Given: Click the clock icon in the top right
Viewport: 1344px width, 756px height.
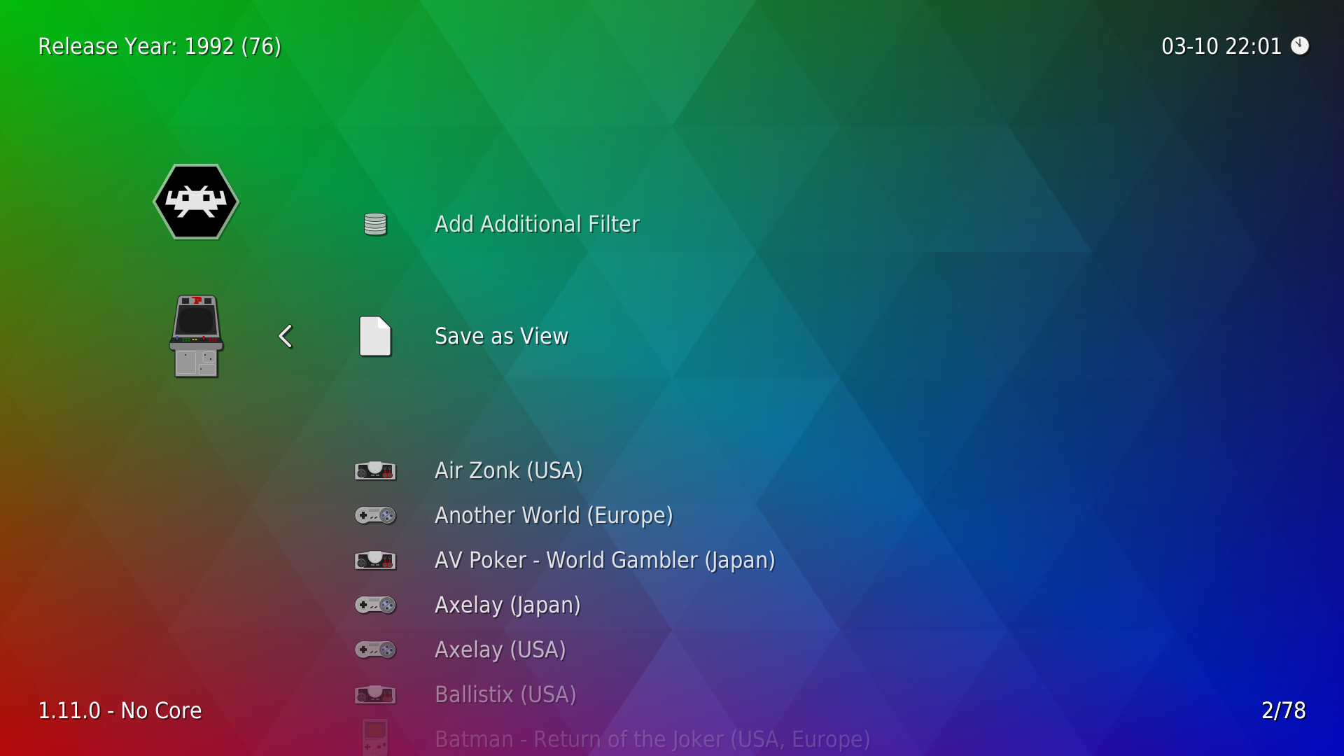Looking at the screenshot, I should click(x=1300, y=46).
